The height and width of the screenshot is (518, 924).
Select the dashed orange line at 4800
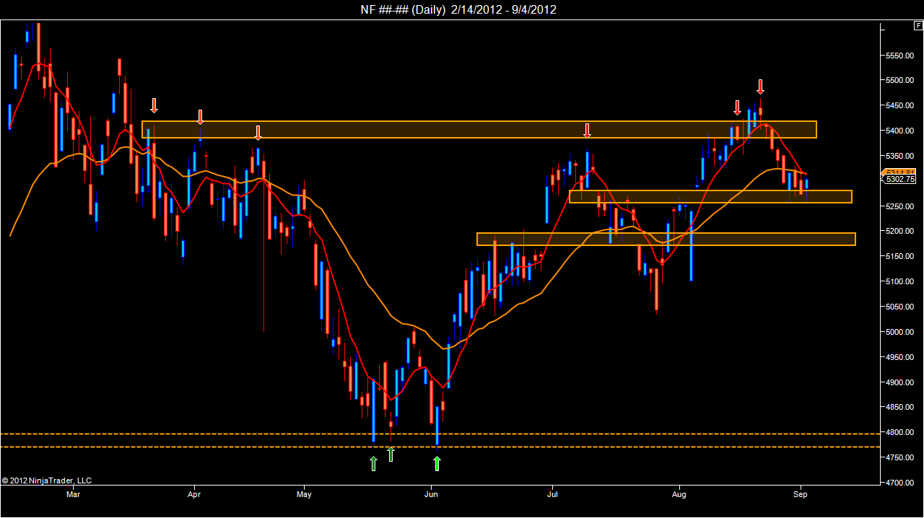coord(440,434)
